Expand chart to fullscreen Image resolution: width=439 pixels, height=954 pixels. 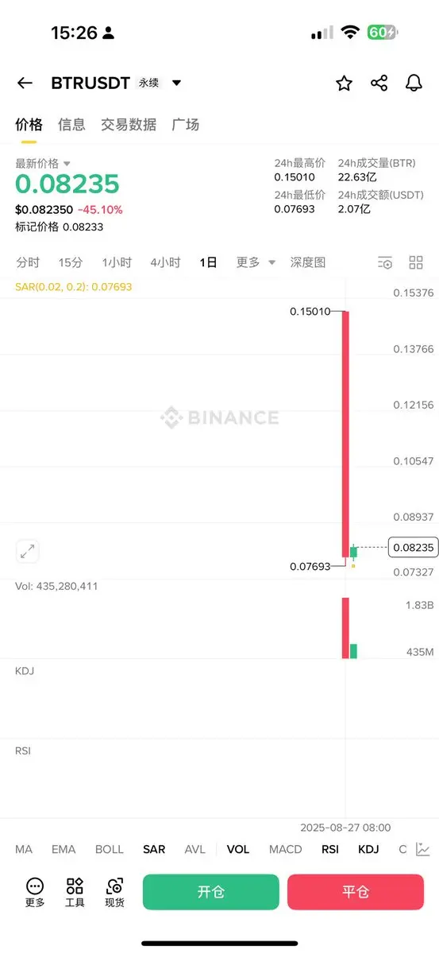(x=27, y=551)
